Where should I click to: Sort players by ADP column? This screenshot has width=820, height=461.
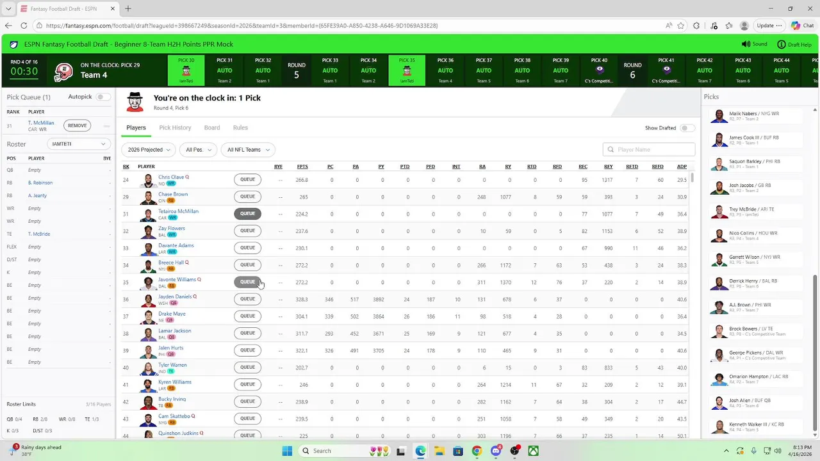coord(682,166)
